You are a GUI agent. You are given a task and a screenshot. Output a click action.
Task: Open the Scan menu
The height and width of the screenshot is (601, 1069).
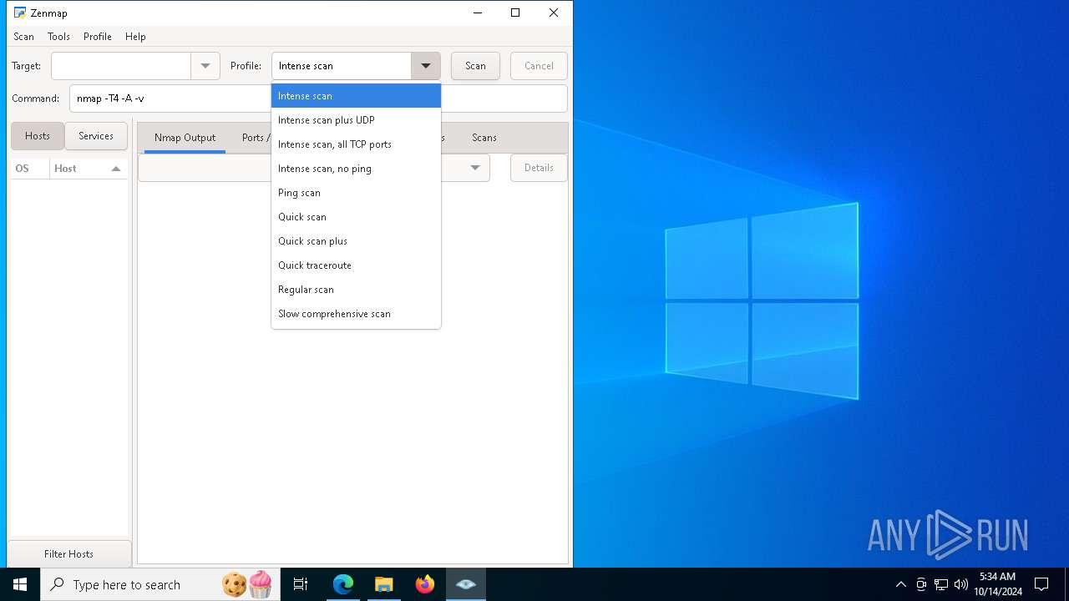(23, 37)
